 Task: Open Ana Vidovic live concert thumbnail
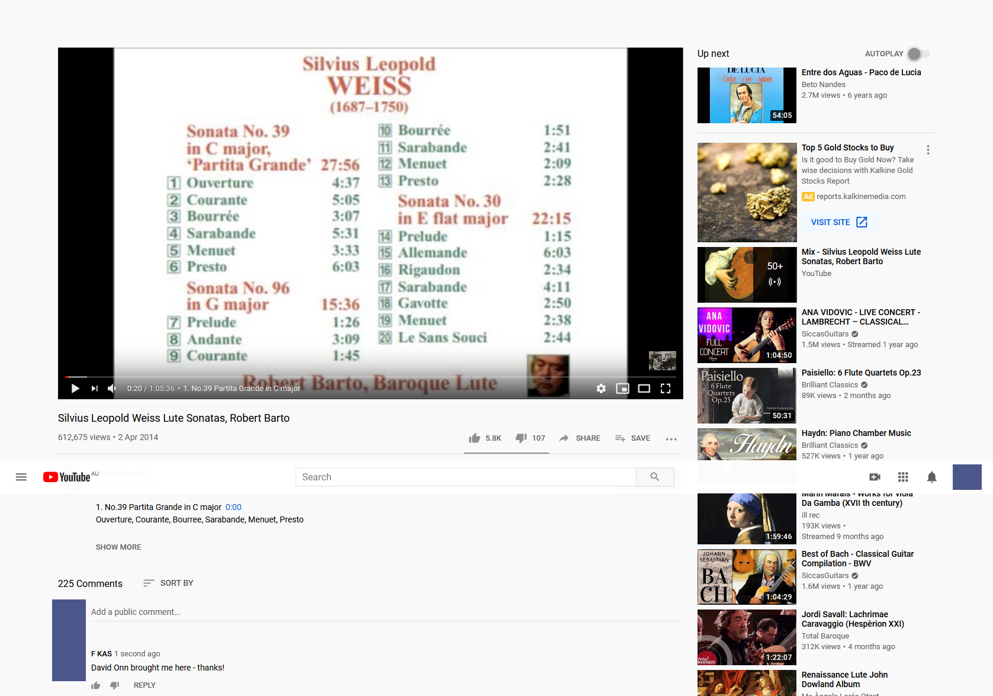747,335
